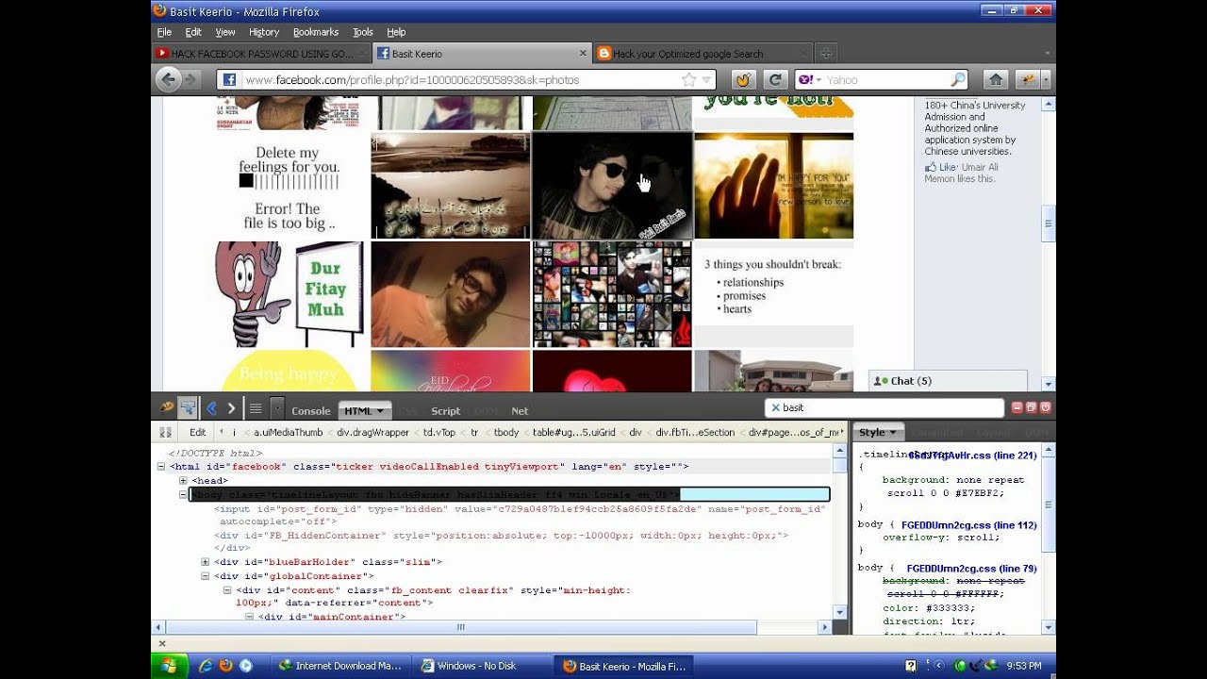Collapse the mainContainer div node

tap(250, 617)
